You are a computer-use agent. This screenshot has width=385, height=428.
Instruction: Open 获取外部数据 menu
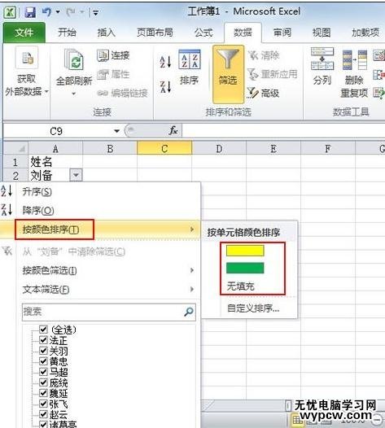click(x=27, y=72)
